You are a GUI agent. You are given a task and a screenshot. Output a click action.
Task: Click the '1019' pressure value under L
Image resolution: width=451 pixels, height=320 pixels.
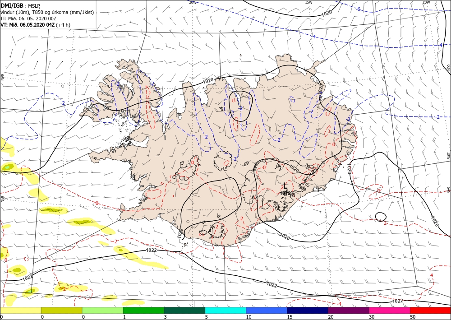click(285, 193)
